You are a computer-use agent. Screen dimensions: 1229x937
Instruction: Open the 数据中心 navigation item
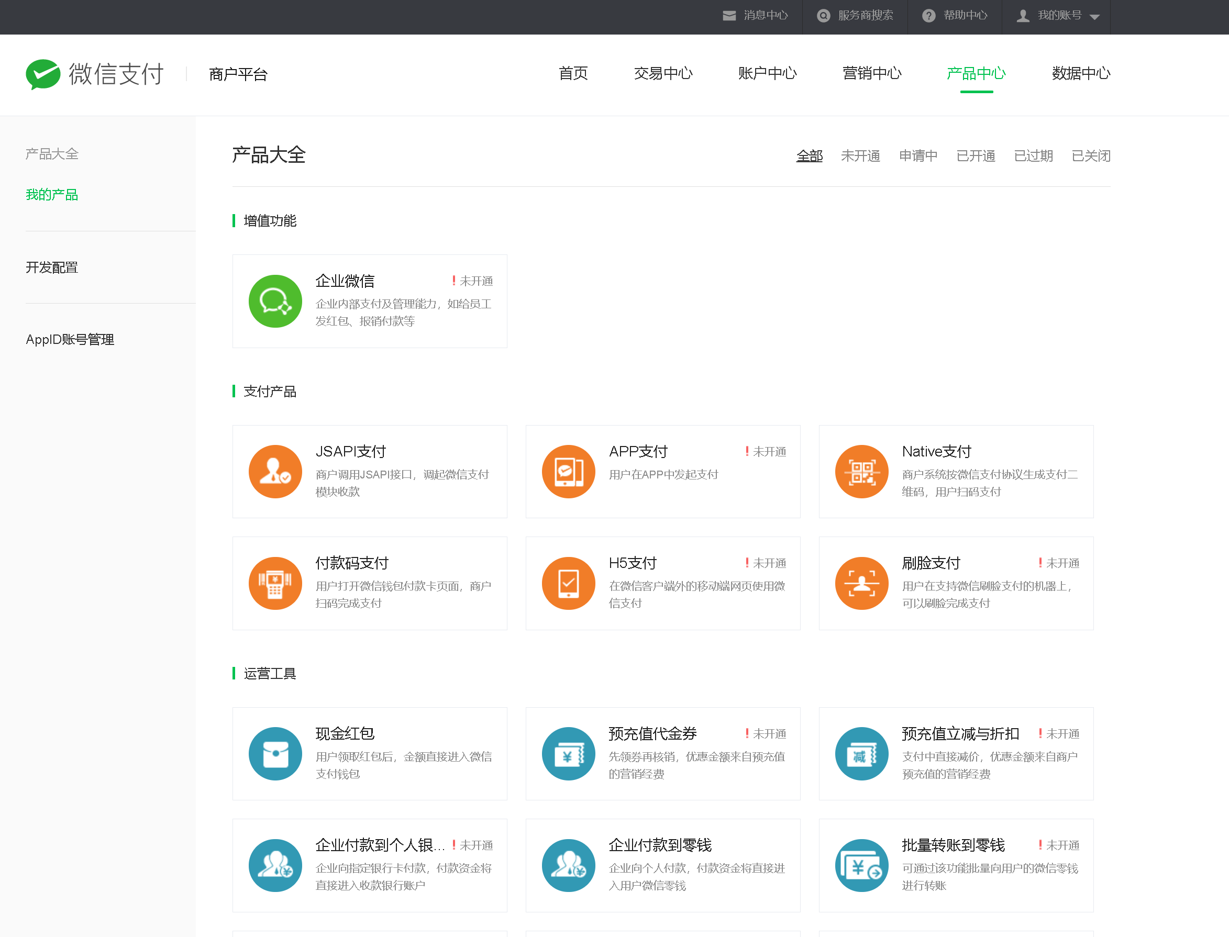pos(1081,73)
